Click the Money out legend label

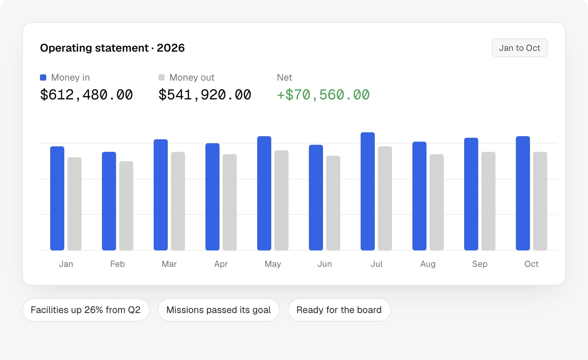192,77
